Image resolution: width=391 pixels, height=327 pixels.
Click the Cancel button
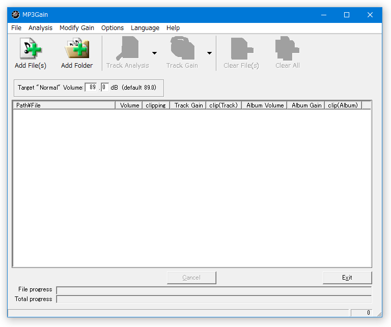tap(191, 278)
